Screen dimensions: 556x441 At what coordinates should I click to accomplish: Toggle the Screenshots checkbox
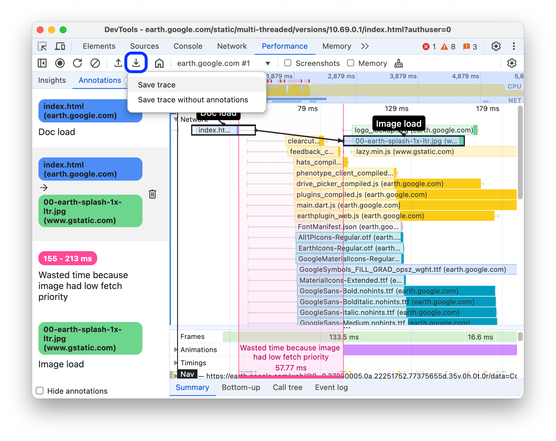pos(287,63)
